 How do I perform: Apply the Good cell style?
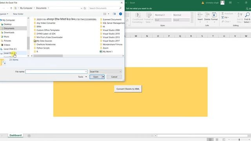pyautogui.click(x=181, y=20)
